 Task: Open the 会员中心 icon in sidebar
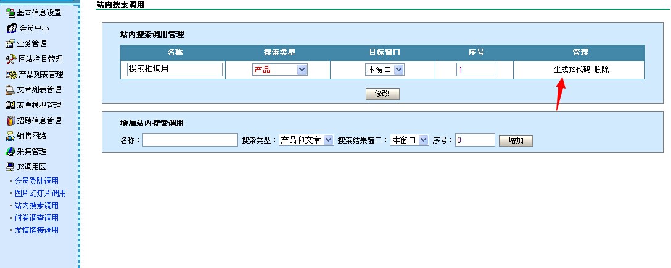(10, 28)
